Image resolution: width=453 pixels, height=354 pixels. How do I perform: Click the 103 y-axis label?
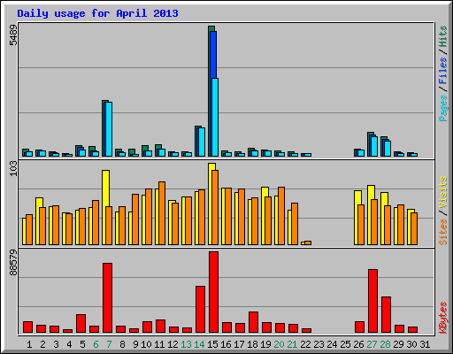(x=13, y=169)
